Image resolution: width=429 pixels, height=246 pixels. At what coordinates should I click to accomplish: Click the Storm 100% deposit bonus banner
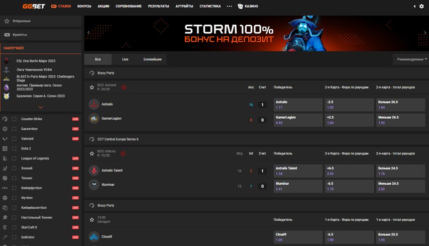pyautogui.click(x=256, y=33)
